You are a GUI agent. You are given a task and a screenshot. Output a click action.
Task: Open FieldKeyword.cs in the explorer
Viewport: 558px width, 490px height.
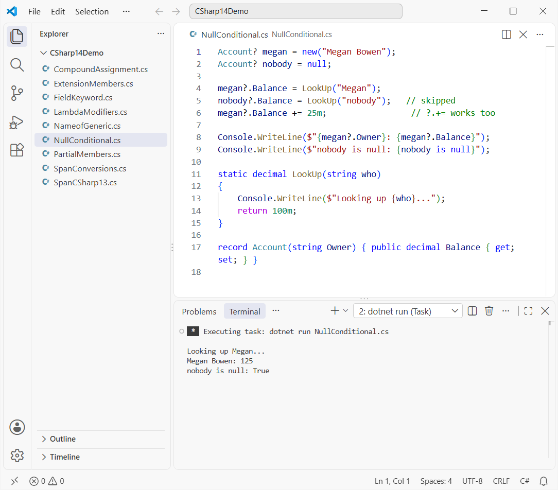tap(101, 97)
